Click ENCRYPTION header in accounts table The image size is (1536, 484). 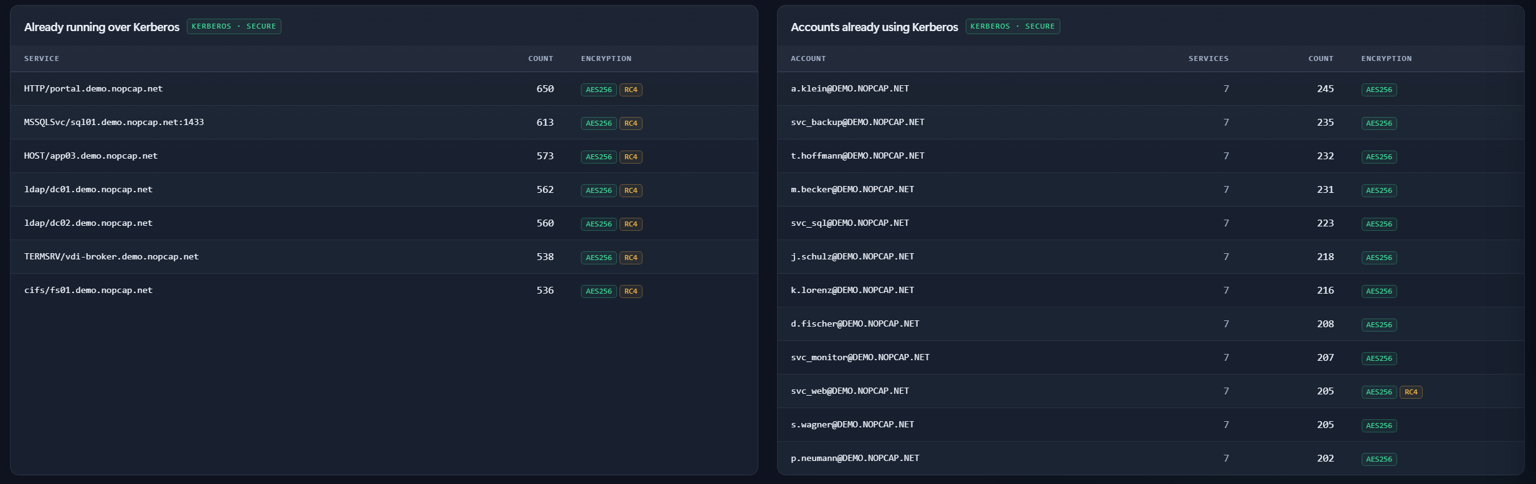[x=1387, y=58]
